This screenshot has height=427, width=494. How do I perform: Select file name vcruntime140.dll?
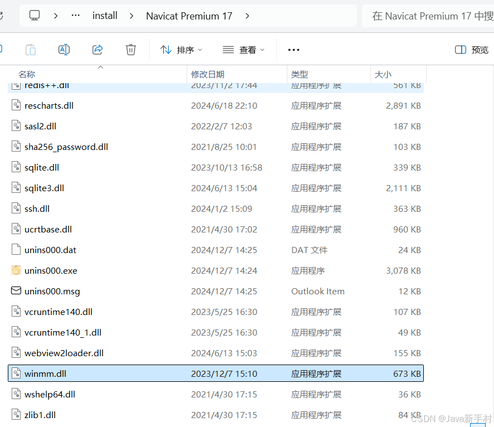pos(58,312)
